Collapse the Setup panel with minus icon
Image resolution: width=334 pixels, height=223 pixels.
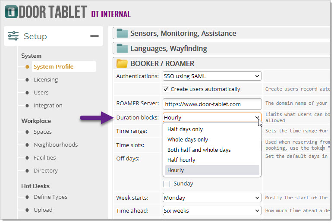coord(94,36)
